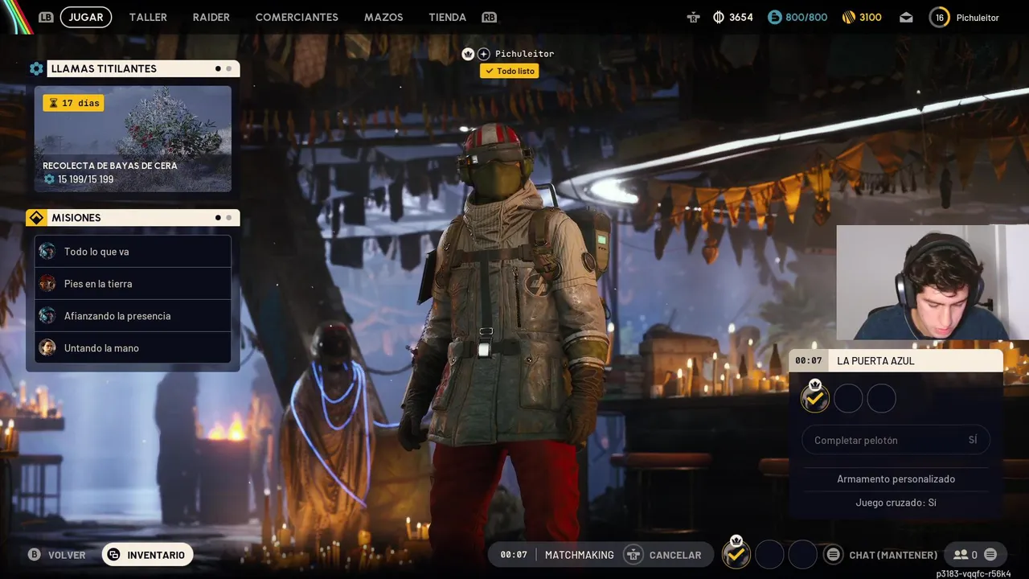Click the R-stick controller icon in top bar

(x=694, y=17)
